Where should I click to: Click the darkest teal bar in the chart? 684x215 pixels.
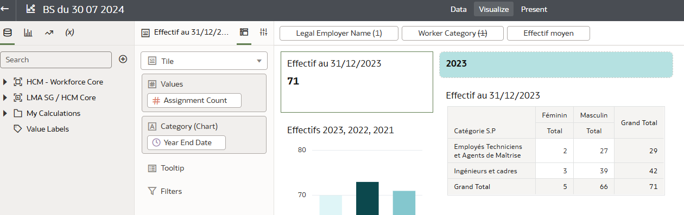coord(368,198)
